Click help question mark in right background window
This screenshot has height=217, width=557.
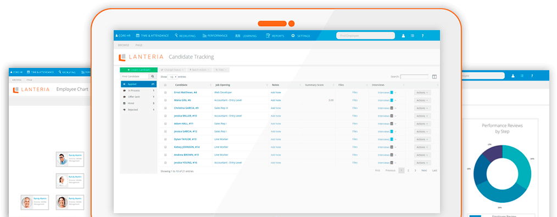532,76
